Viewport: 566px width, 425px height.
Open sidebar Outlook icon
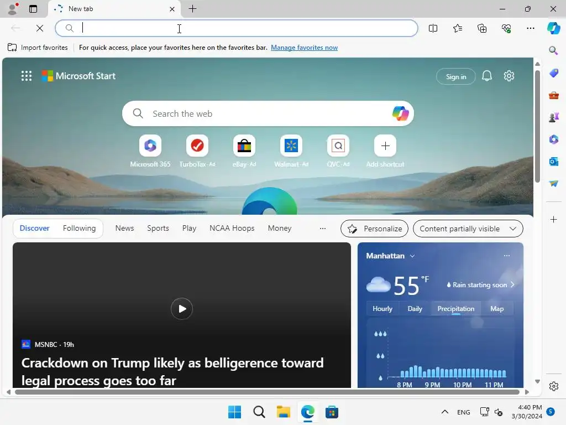(553, 162)
